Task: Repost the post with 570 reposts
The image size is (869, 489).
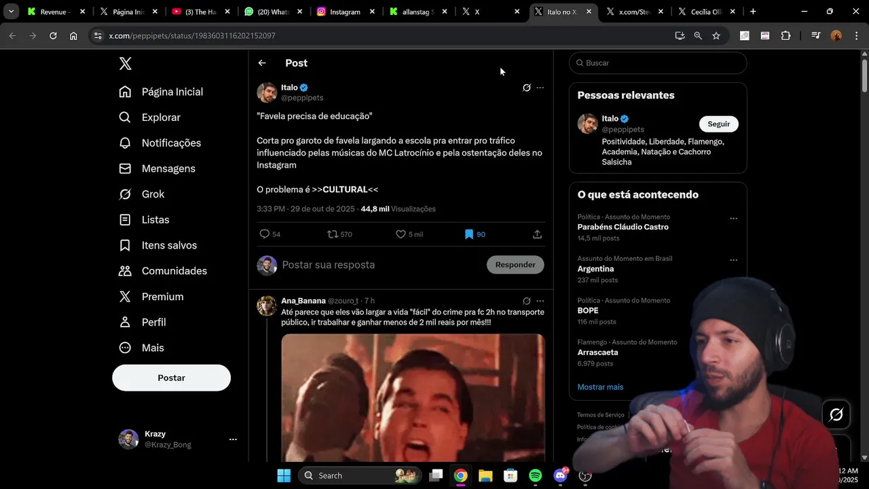Action: pos(339,234)
